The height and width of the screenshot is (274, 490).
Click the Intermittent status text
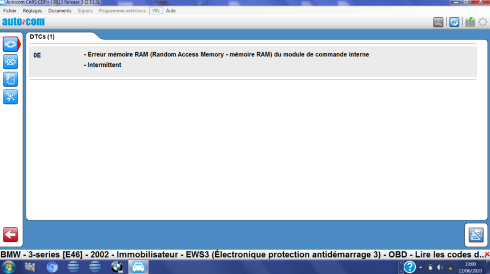(102, 65)
